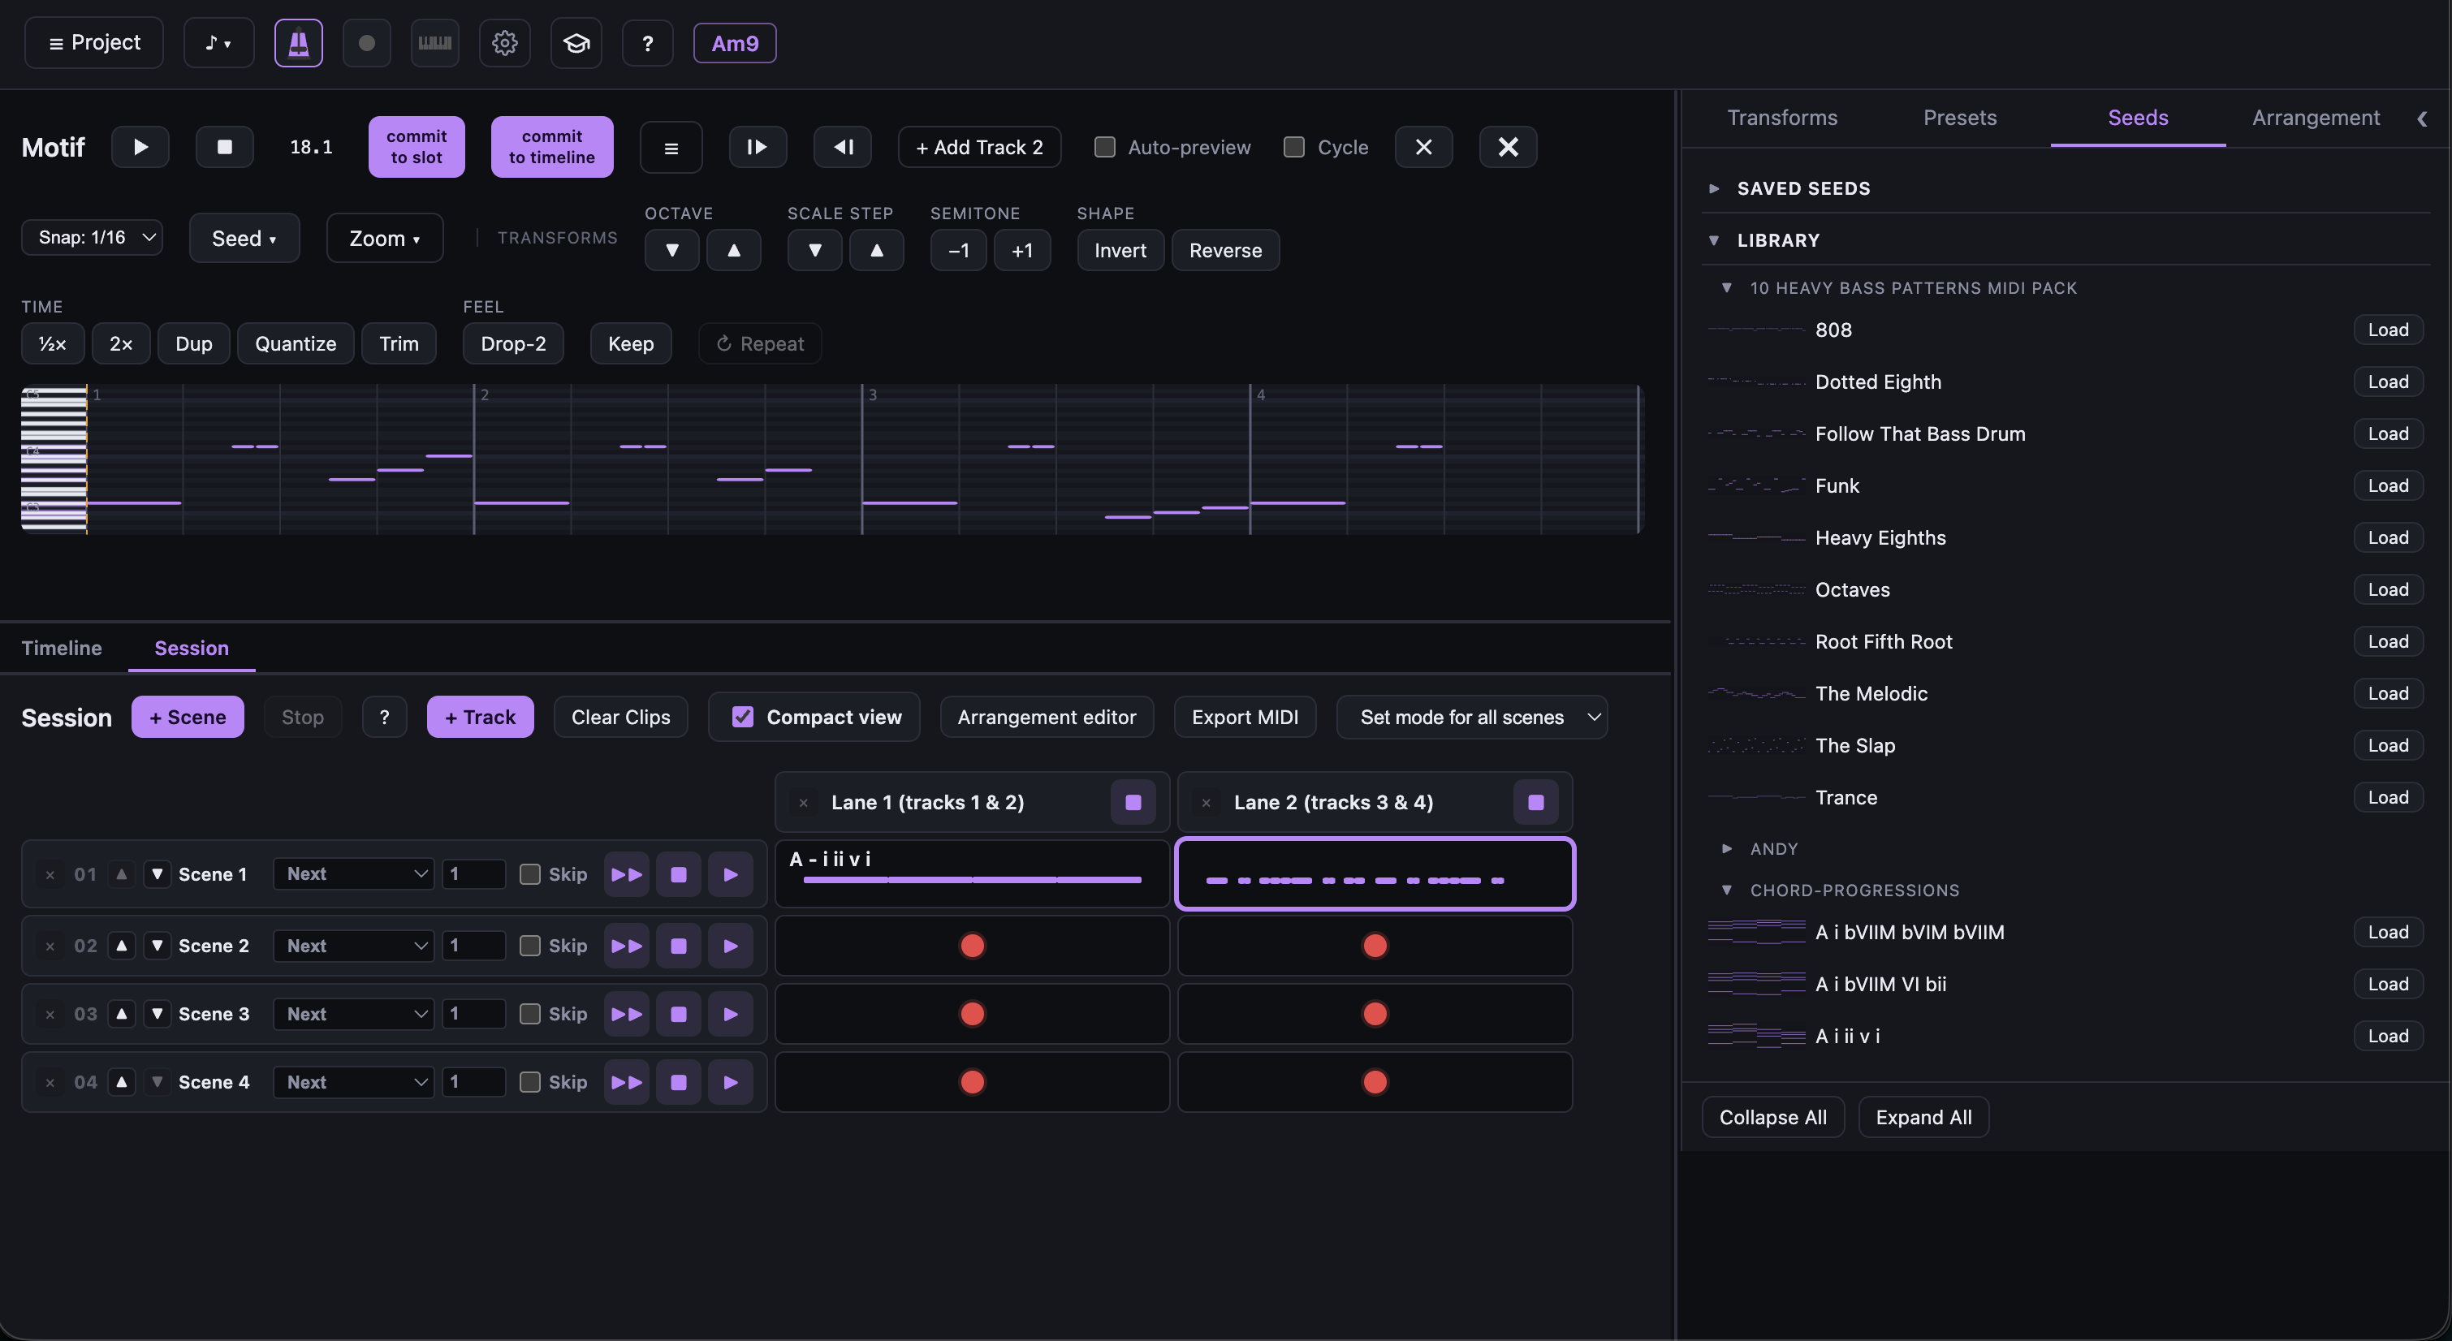Image resolution: width=2452 pixels, height=1341 pixels.
Task: Click the Motif hamburger list icon
Action: 671,148
